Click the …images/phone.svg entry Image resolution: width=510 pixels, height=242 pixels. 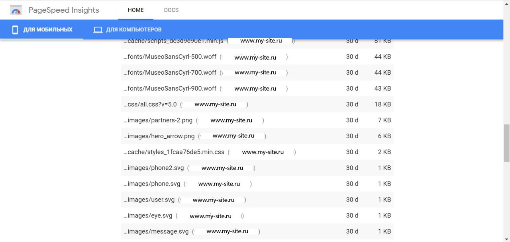click(x=152, y=184)
